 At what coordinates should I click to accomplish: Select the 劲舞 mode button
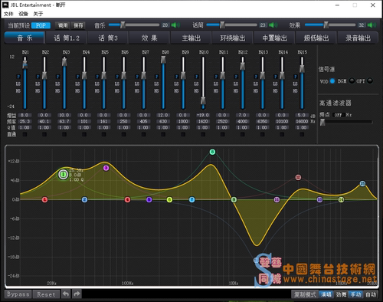[x=341, y=294]
